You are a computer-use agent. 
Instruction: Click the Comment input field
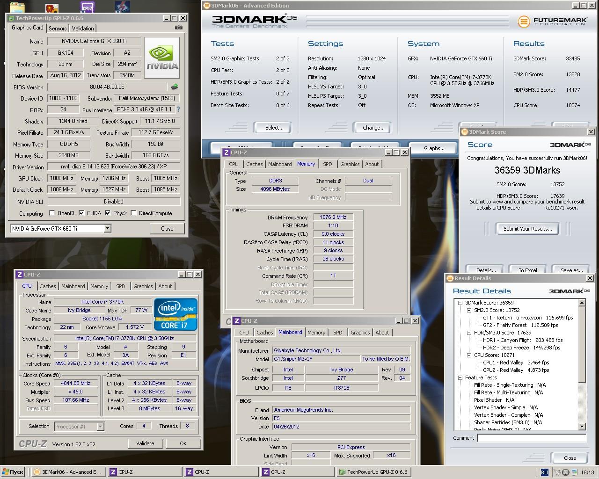532,438
